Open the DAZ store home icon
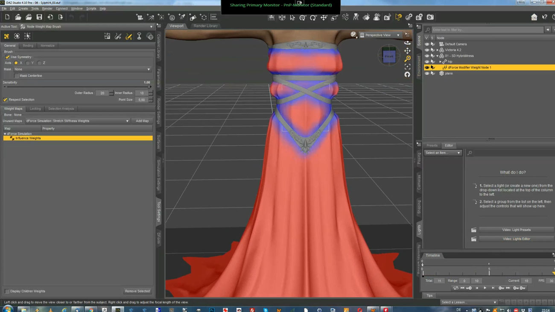 (x=534, y=17)
